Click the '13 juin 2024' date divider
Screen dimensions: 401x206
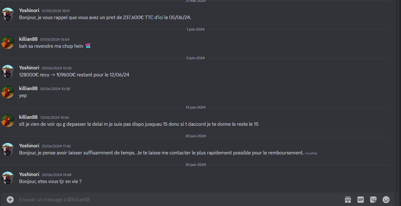click(196, 107)
